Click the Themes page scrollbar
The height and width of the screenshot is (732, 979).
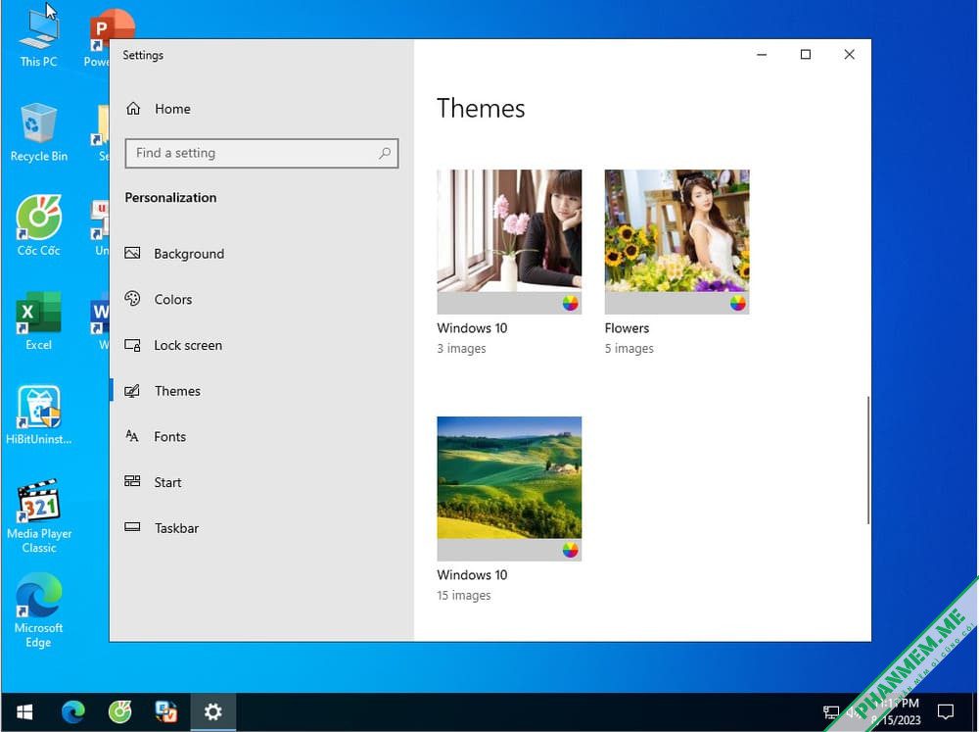point(867,461)
